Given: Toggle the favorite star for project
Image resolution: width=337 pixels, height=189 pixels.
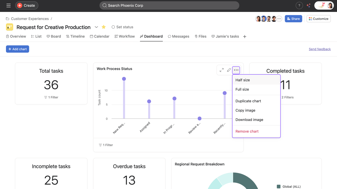Looking at the screenshot, I should point(104,27).
